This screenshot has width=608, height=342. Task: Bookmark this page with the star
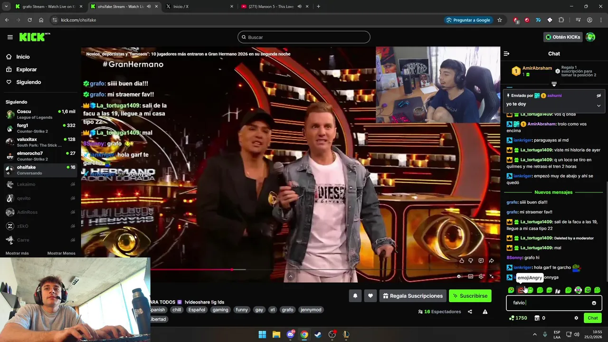(500, 20)
